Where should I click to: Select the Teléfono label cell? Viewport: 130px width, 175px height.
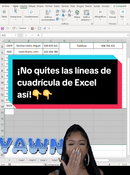pyautogui.click(x=82, y=46)
